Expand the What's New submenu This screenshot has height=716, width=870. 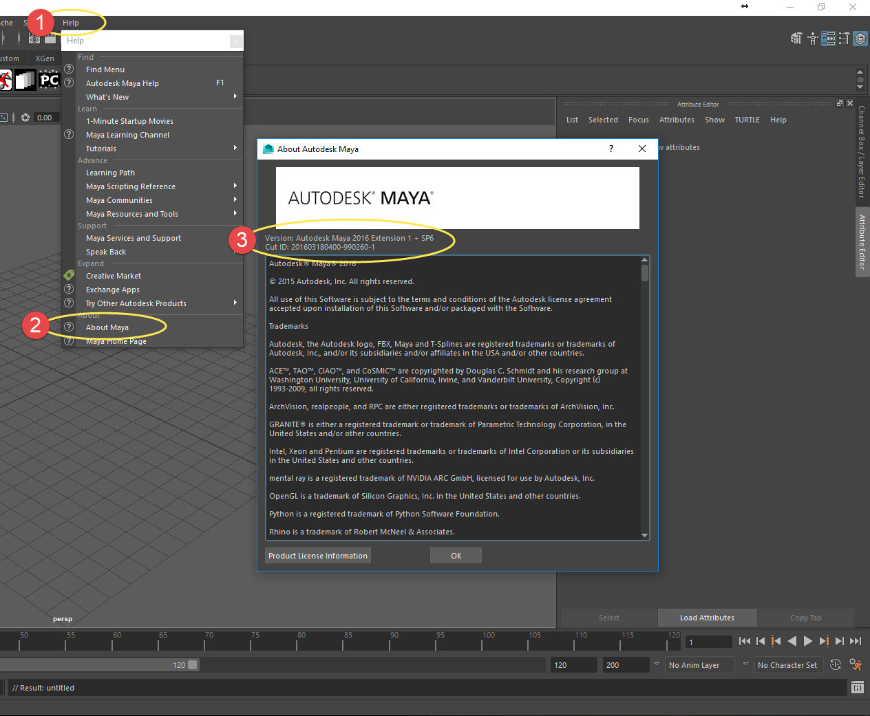coord(235,96)
